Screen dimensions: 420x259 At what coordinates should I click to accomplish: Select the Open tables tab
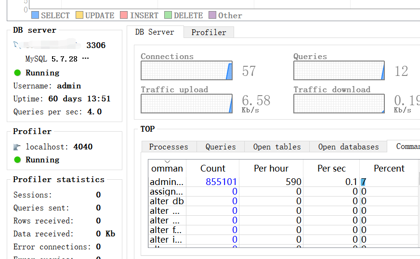[x=277, y=147]
